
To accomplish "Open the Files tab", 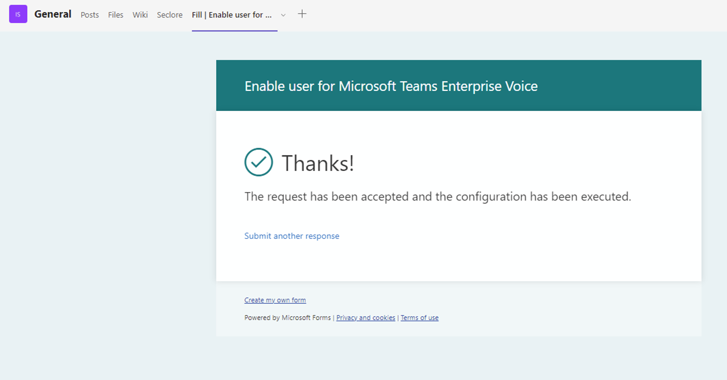I will point(115,15).
